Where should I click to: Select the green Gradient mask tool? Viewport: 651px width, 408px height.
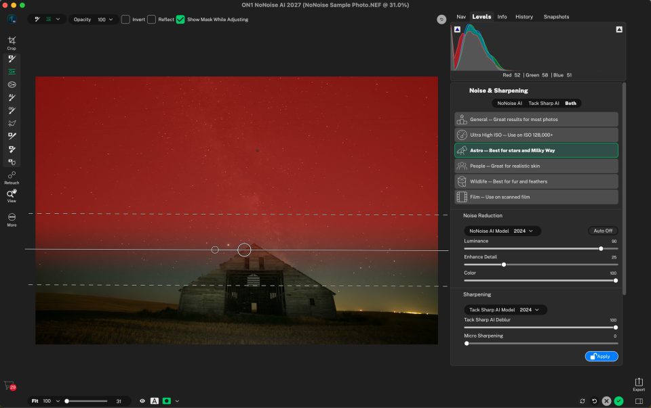(12, 72)
